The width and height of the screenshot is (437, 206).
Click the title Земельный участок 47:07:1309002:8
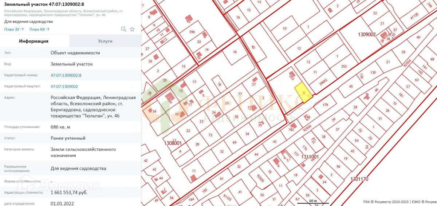[x=44, y=5]
